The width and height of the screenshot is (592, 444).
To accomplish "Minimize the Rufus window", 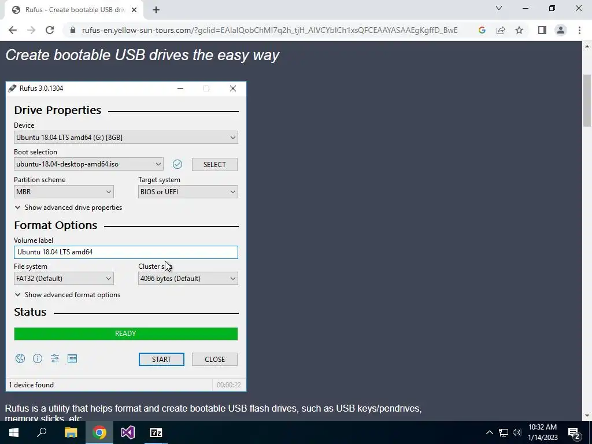I will (x=180, y=88).
